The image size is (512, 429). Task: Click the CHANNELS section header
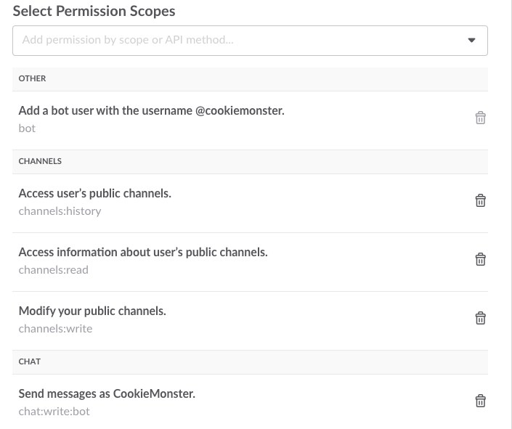tap(250, 162)
